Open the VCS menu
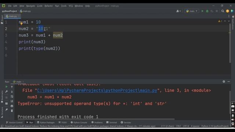 click(70, 6)
